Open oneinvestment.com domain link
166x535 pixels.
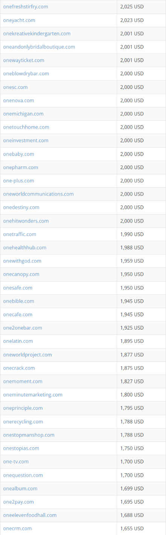pos(26,140)
